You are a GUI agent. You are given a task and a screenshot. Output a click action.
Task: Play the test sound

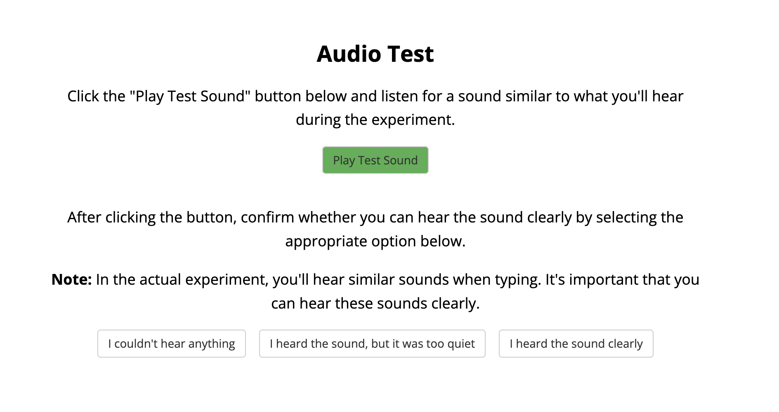pyautogui.click(x=375, y=160)
